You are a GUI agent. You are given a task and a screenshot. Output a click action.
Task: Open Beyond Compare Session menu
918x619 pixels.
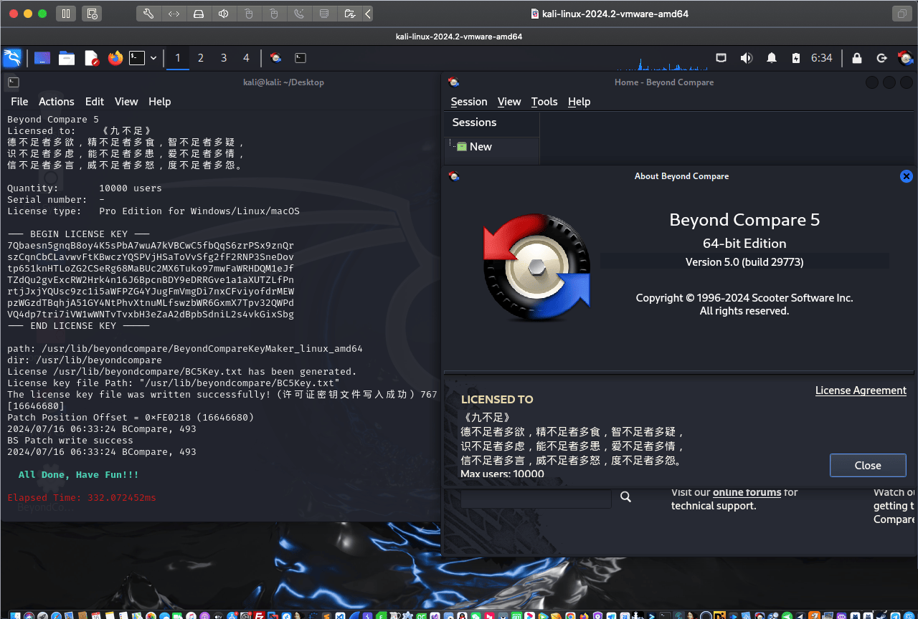pos(469,102)
